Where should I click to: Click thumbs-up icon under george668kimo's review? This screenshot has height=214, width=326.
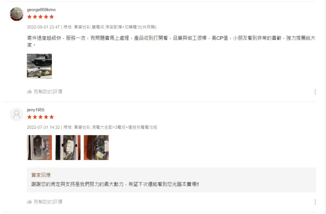(x=29, y=92)
